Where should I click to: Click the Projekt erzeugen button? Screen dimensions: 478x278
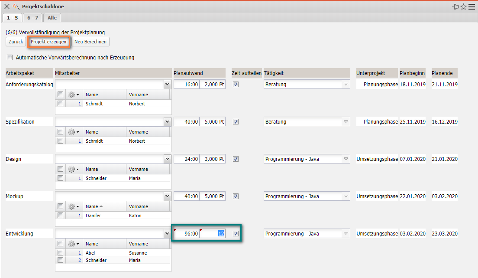(48, 42)
